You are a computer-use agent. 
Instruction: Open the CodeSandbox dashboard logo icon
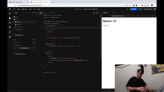tap(10, 9)
